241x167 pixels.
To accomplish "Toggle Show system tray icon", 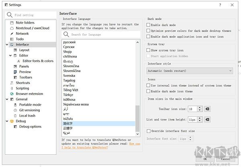I will point(149,50).
